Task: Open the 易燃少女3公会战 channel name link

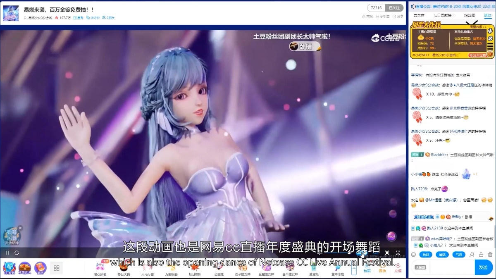Action: tap(40, 18)
